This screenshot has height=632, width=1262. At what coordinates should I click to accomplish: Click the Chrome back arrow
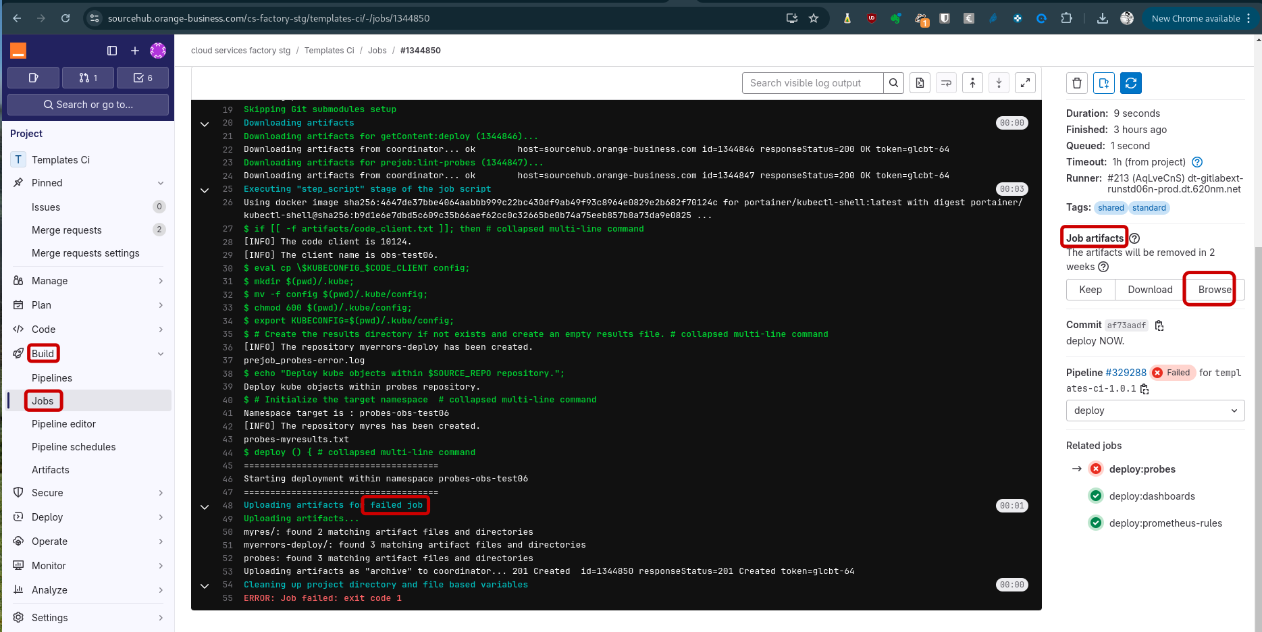coord(17,18)
